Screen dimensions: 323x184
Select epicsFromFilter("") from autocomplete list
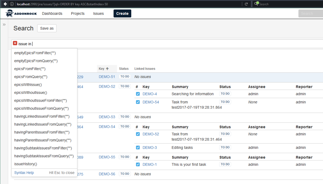[30, 69]
